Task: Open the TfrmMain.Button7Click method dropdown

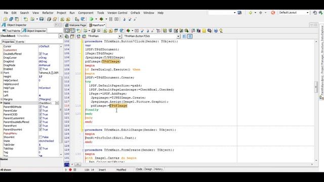Action: point(178,36)
